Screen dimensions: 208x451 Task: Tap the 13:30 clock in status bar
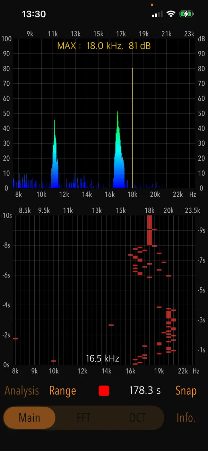[34, 14]
